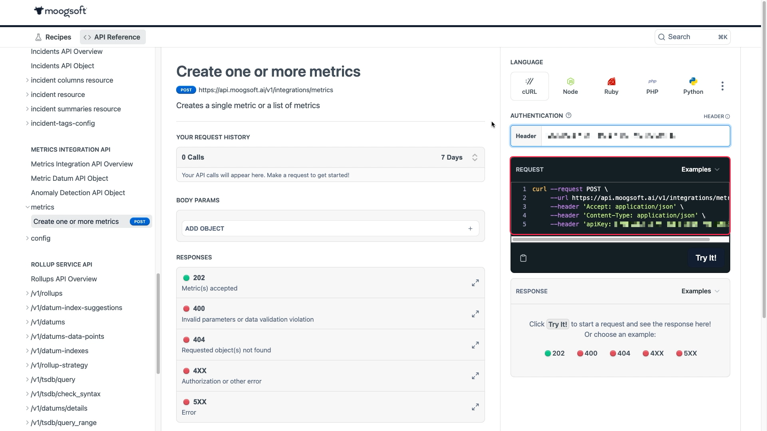Click the sidebar vertical scrollbar
767x431 pixels.
(x=158, y=323)
